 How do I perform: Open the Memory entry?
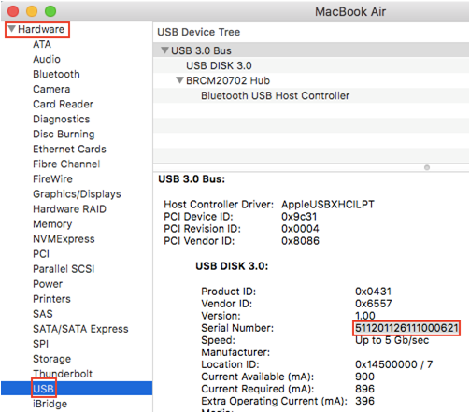[52, 224]
